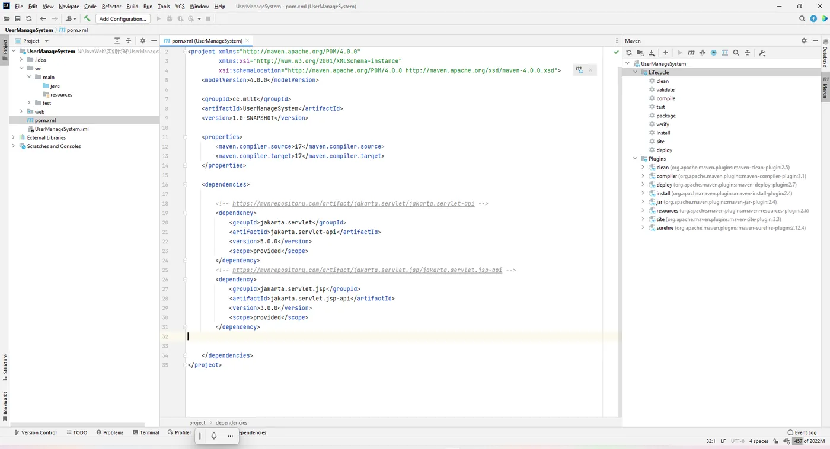The height and width of the screenshot is (449, 830).
Task: Click the Back navigation arrow
Action: point(43,19)
